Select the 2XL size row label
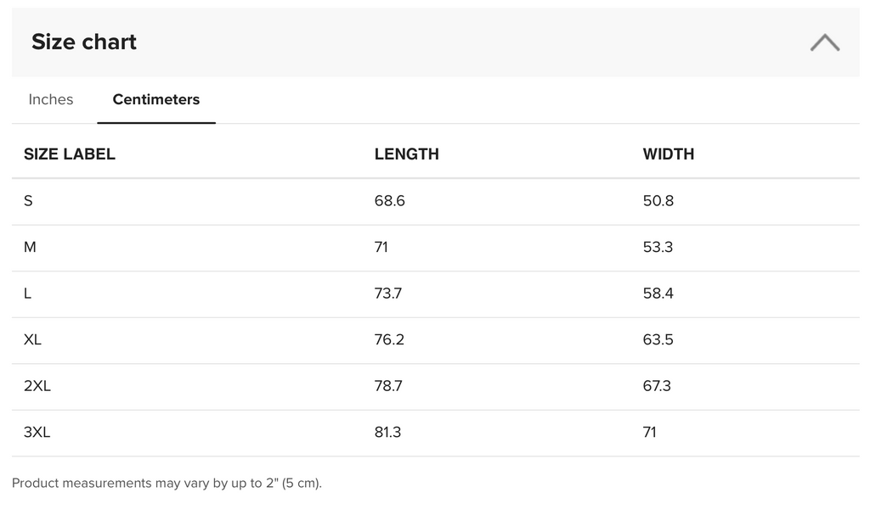870x509 pixels. tap(37, 386)
